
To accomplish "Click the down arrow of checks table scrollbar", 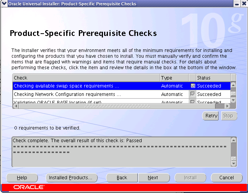I will coord(233,100).
